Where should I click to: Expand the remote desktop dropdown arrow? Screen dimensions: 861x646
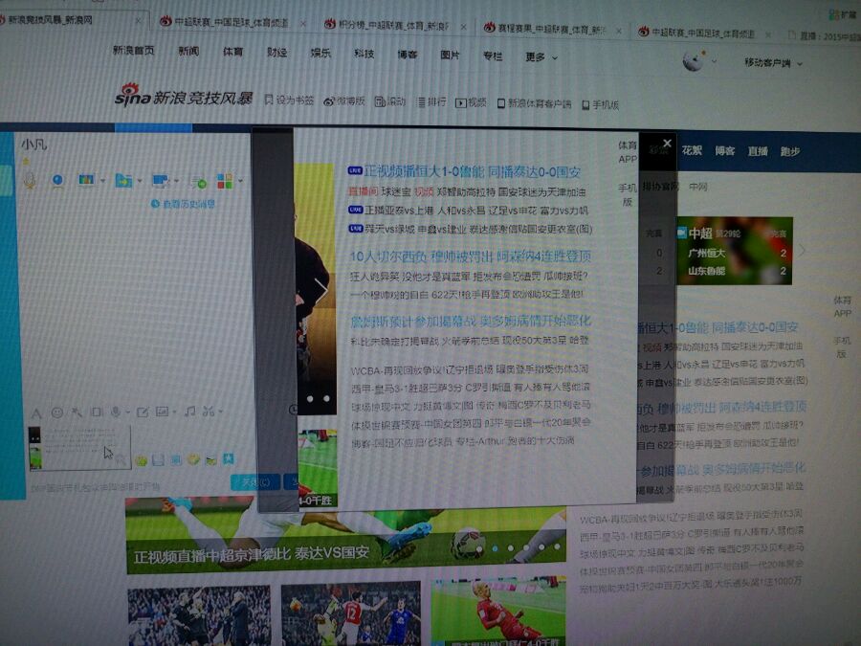(x=176, y=181)
